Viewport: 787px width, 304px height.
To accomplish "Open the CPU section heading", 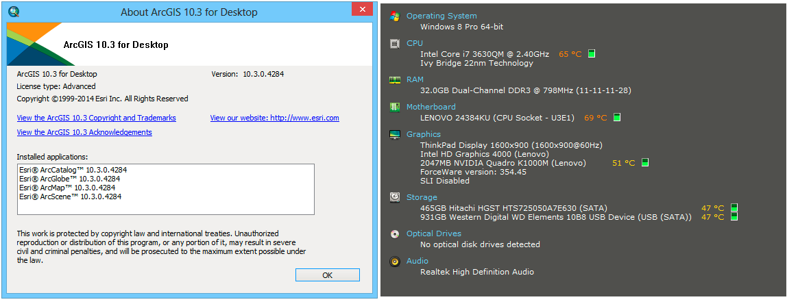I will pyautogui.click(x=415, y=43).
